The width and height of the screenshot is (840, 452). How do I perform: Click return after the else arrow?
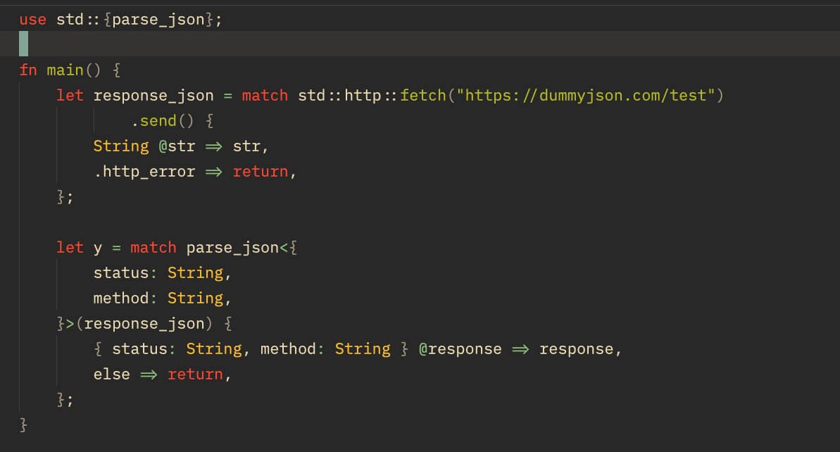196,375
